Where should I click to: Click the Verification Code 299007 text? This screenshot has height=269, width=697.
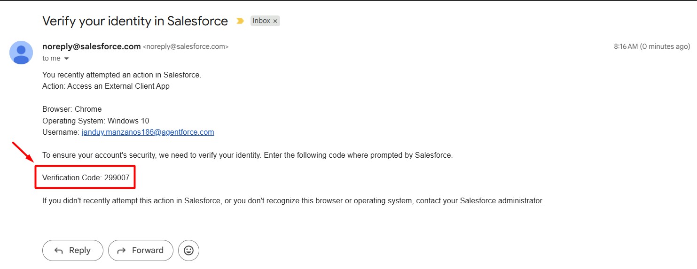(86, 177)
